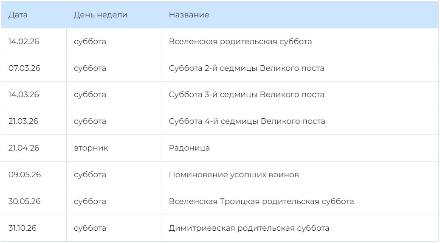Click the "Название" column header
The image size is (440, 243).
189,15
